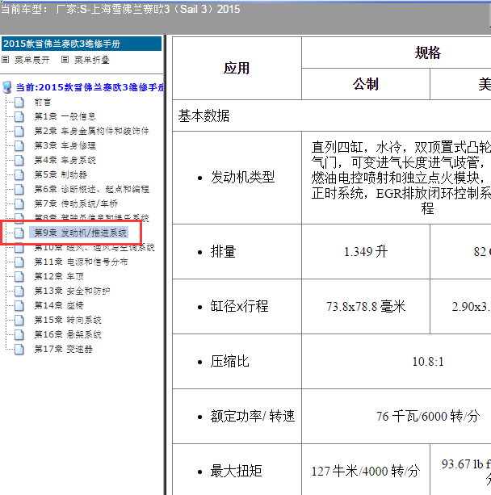Viewport: 491px width, 495px height.
Task: Open the 前言 preface entry
Action: (42, 102)
